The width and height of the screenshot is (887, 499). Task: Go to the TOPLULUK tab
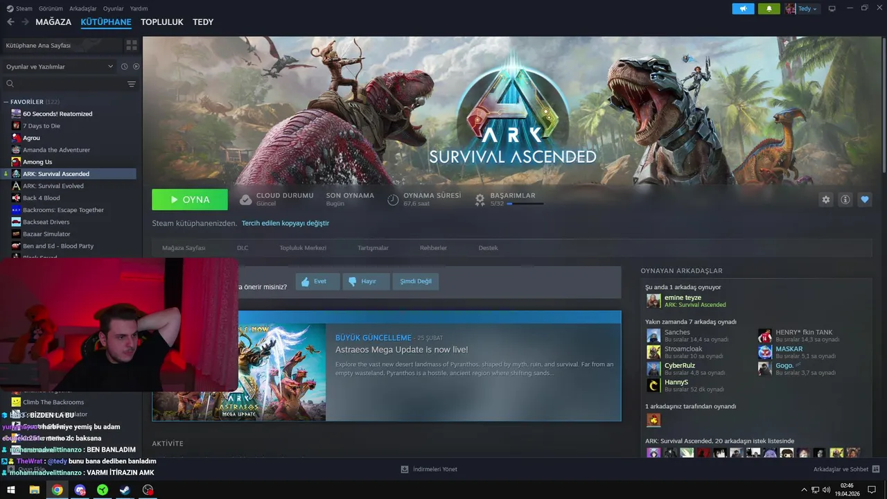coord(162,22)
